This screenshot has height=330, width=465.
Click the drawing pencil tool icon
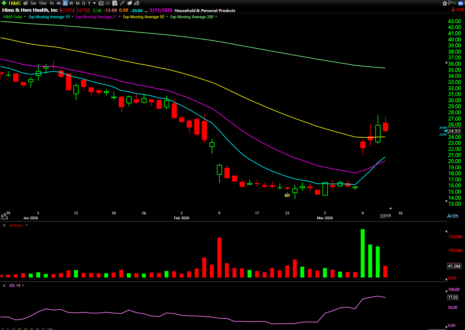(x=122, y=3)
